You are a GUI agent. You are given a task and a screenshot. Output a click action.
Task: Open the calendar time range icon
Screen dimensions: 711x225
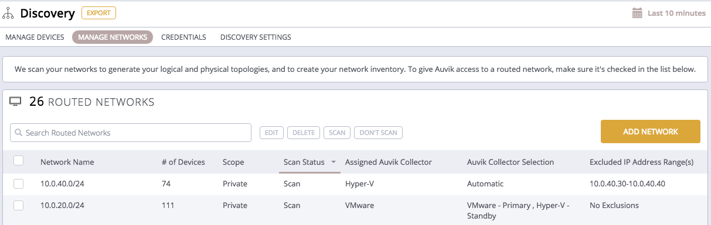point(637,13)
